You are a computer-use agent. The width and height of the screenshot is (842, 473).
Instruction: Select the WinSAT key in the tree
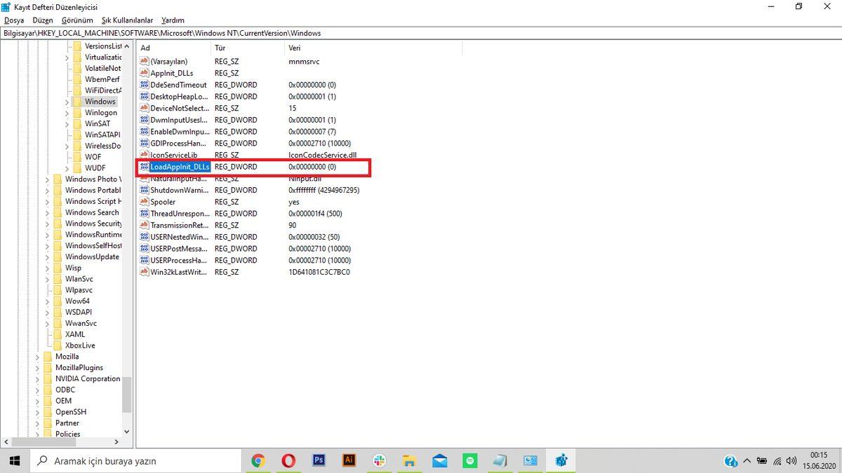(97, 124)
